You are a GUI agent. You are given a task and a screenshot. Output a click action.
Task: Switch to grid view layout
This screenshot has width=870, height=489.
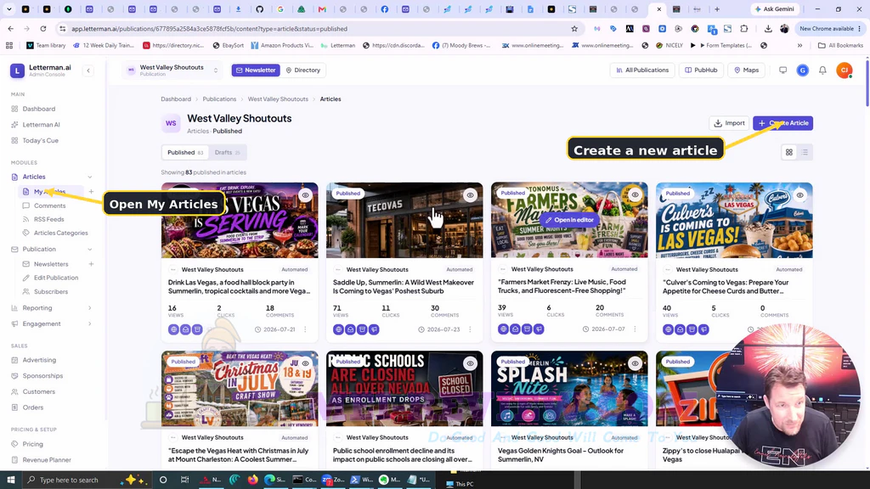click(x=789, y=152)
